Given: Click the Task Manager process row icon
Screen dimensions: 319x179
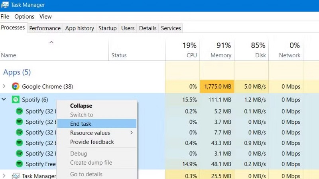Looking at the screenshot, I should 16,176.
